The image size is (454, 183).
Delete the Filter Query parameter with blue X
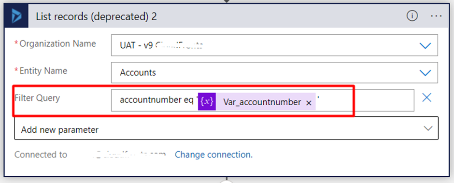pyautogui.click(x=427, y=98)
